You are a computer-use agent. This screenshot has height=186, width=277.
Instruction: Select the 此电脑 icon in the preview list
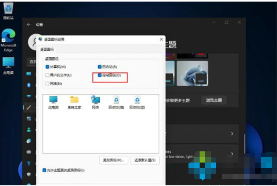(x=53, y=101)
